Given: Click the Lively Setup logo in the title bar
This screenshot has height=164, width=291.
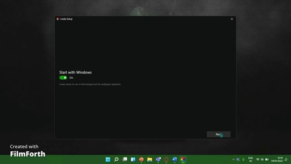Looking at the screenshot, I should [58, 19].
